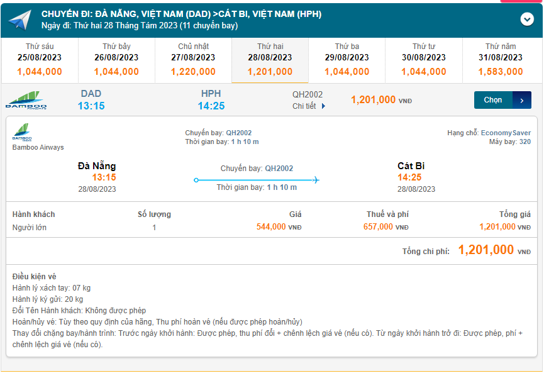Select Thứ bảy 26/08/2023 date tab

[x=116, y=60]
